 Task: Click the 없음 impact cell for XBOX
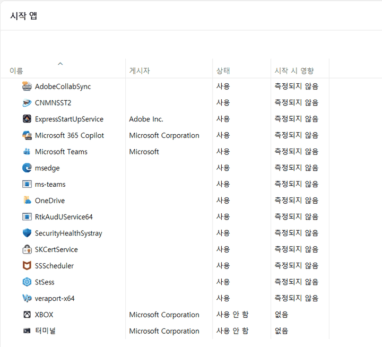click(281, 314)
